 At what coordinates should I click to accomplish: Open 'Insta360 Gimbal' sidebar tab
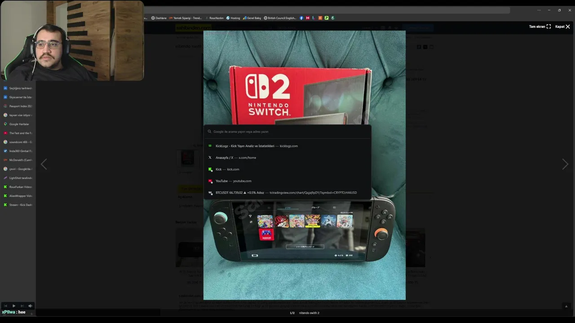click(x=18, y=151)
